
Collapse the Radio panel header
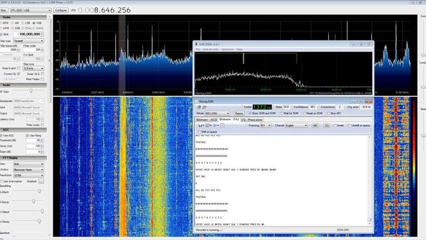pyautogui.click(x=23, y=17)
